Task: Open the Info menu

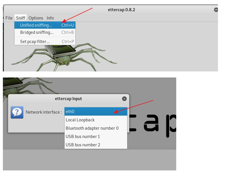Action: [50, 18]
